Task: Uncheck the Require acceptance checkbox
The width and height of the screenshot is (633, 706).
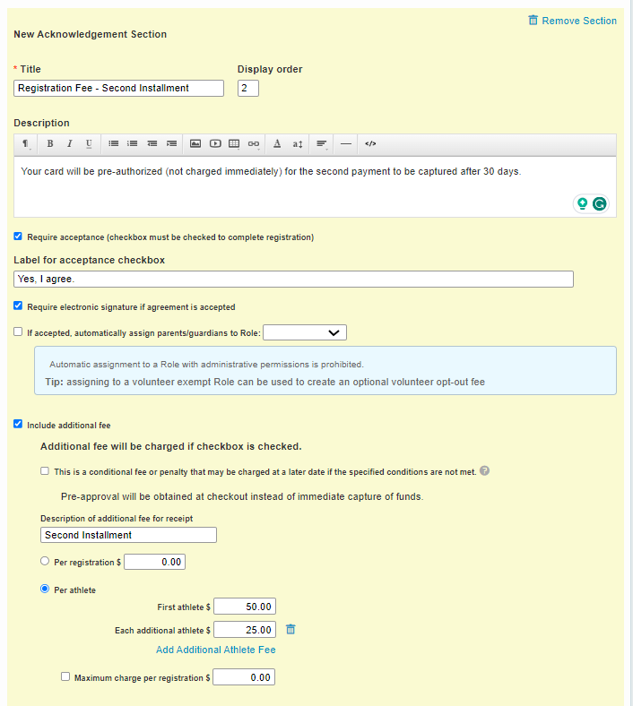Action: 18,236
